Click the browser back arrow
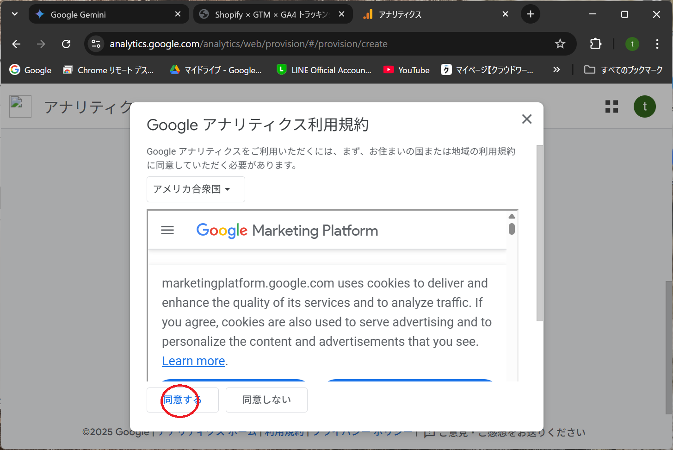This screenshot has height=450, width=673. click(16, 44)
